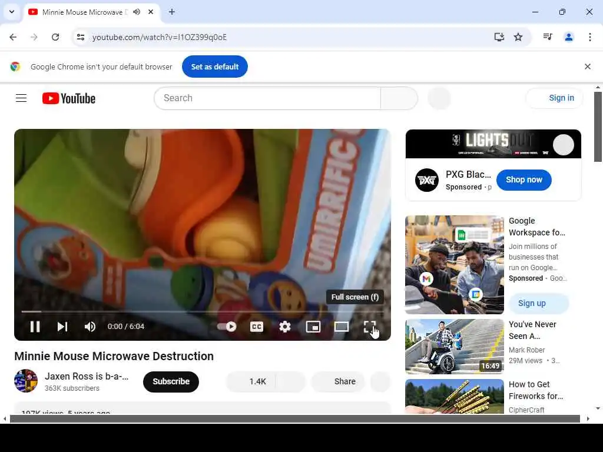Open Jaxen Ross channel avatar
This screenshot has height=452, width=603.
(26, 381)
